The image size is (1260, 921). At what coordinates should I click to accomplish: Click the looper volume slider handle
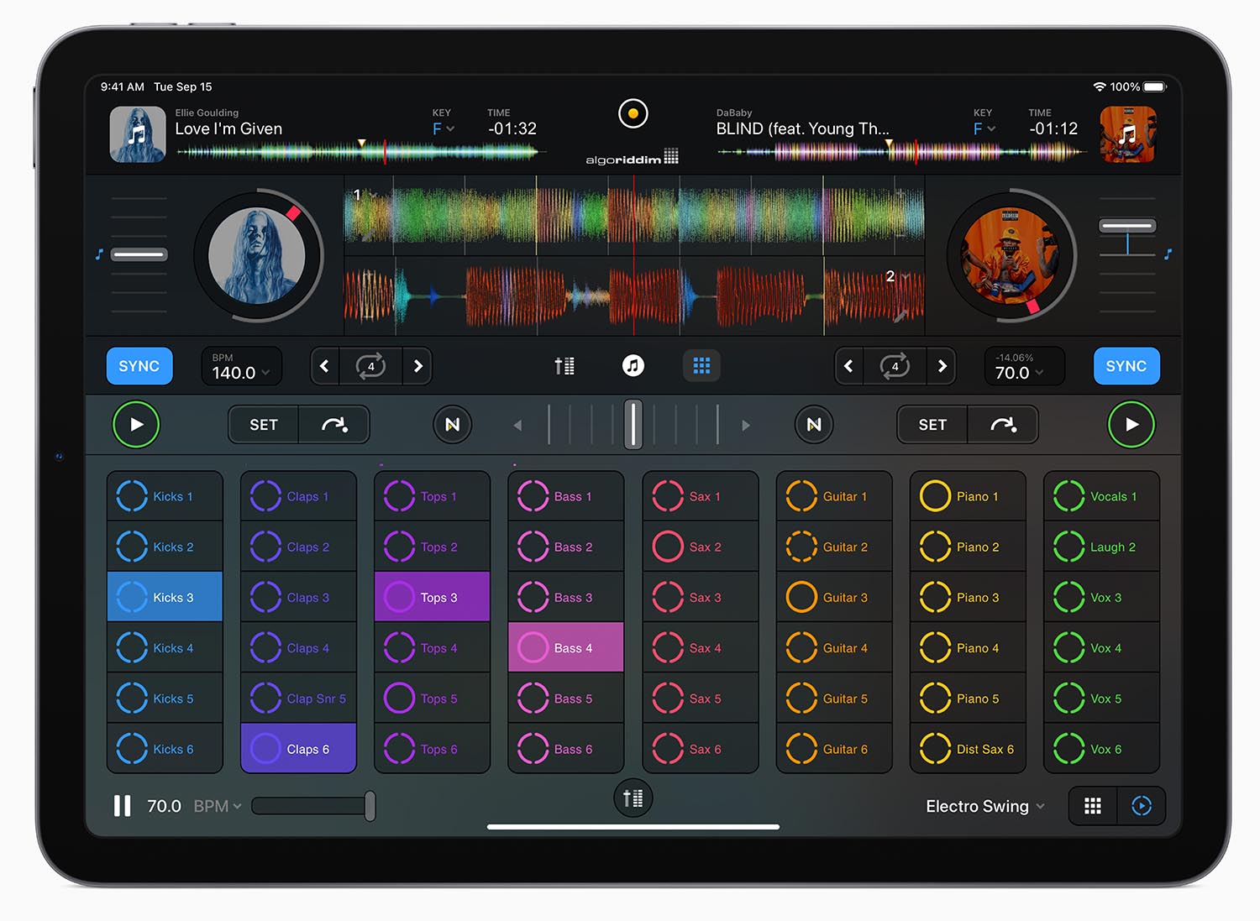point(370,806)
